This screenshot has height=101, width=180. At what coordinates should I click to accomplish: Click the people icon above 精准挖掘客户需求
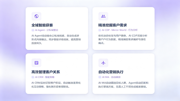pos(103,16)
